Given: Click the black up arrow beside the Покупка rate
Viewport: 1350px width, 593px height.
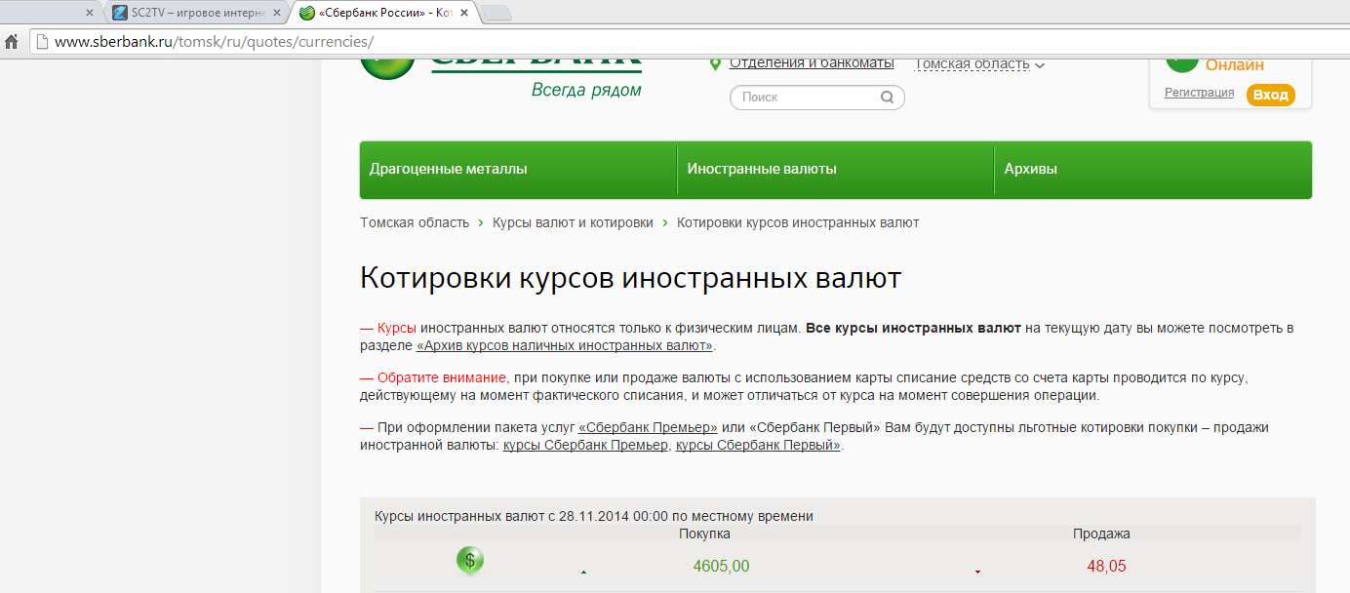Looking at the screenshot, I should click(583, 573).
